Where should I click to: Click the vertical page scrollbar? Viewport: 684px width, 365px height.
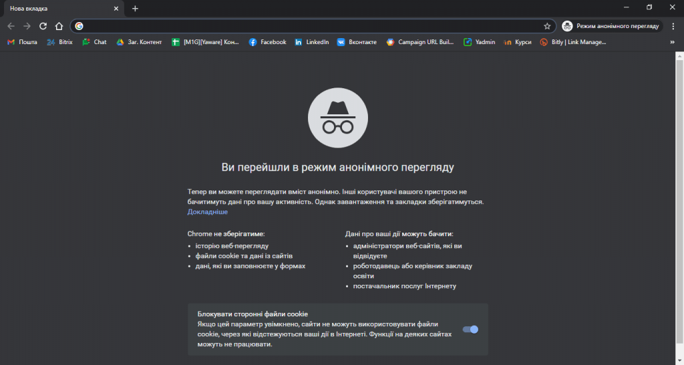[679, 201]
